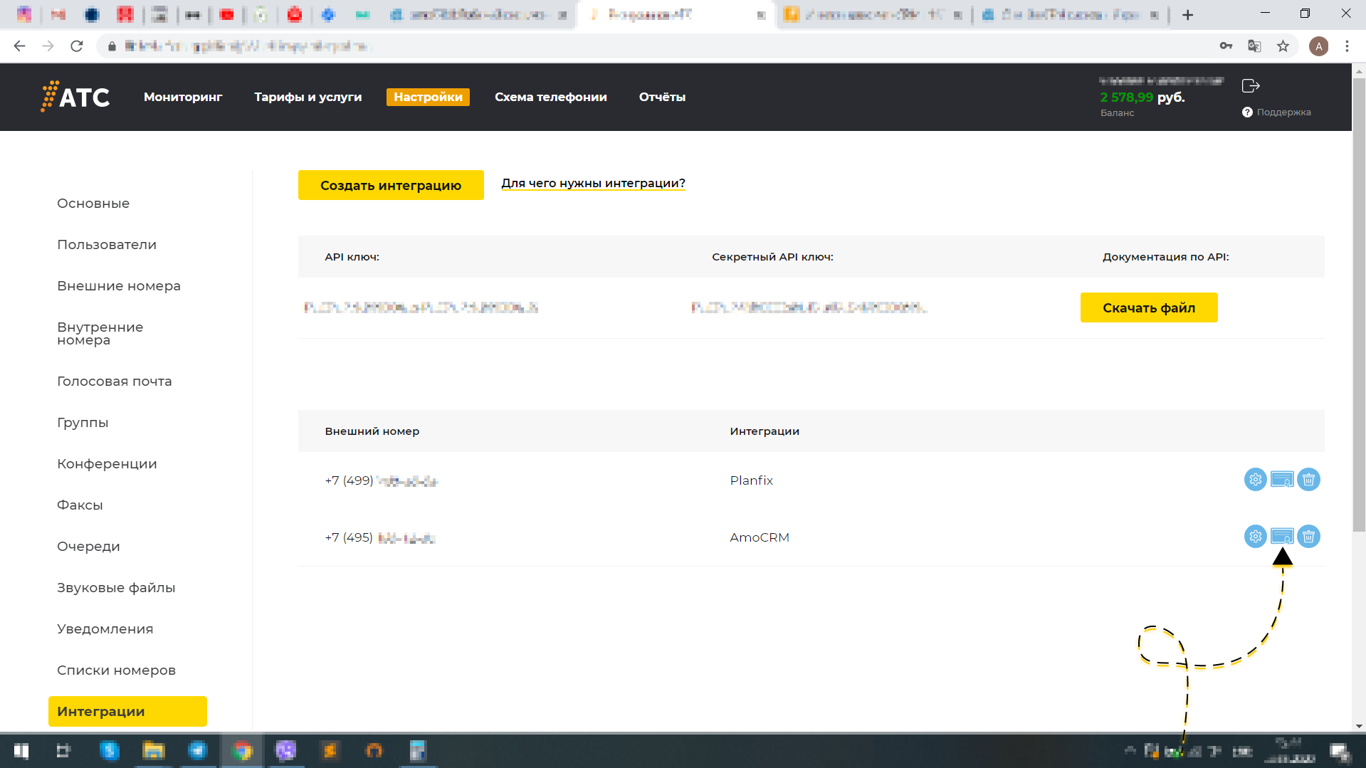
Task: Go to Схема телефонии section
Action: 550,97
